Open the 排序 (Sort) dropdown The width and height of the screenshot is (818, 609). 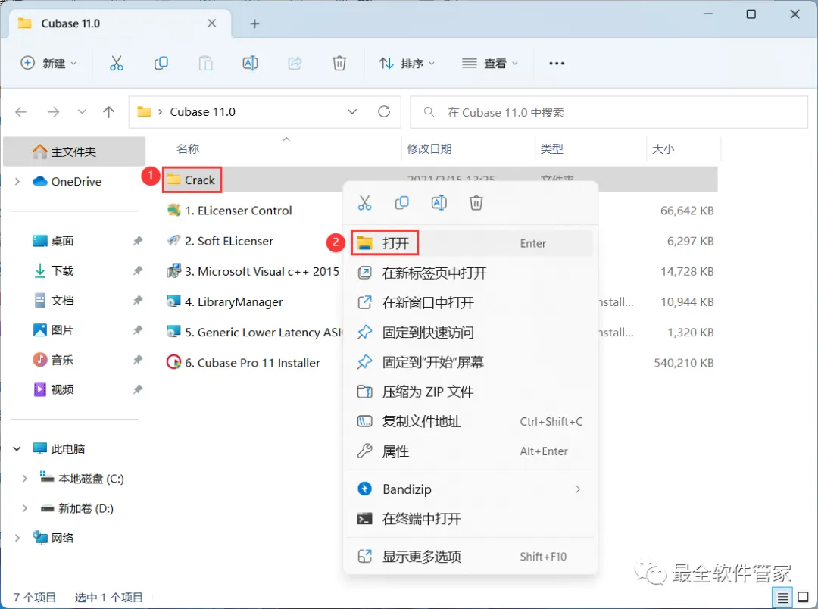click(x=407, y=63)
